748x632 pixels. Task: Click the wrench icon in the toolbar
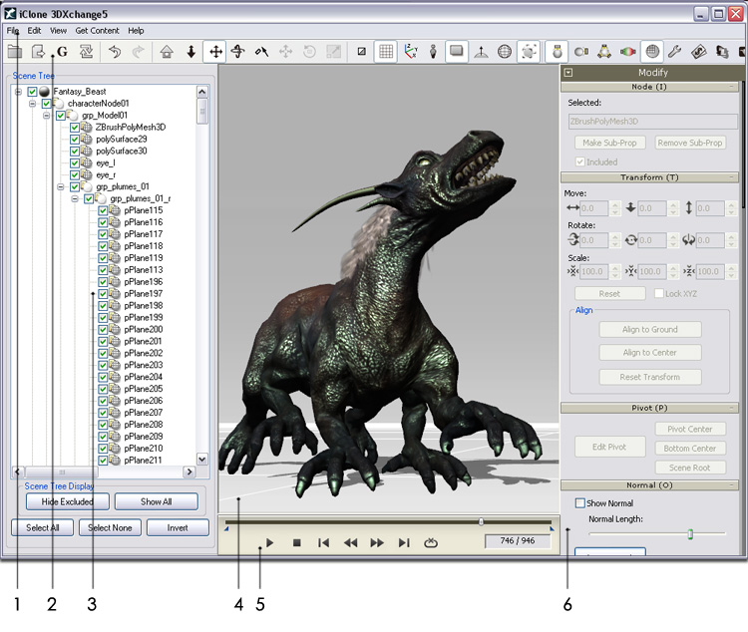(675, 51)
